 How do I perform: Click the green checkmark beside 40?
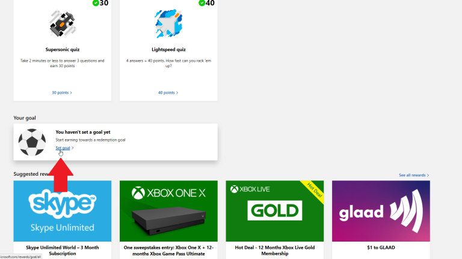(x=202, y=3)
